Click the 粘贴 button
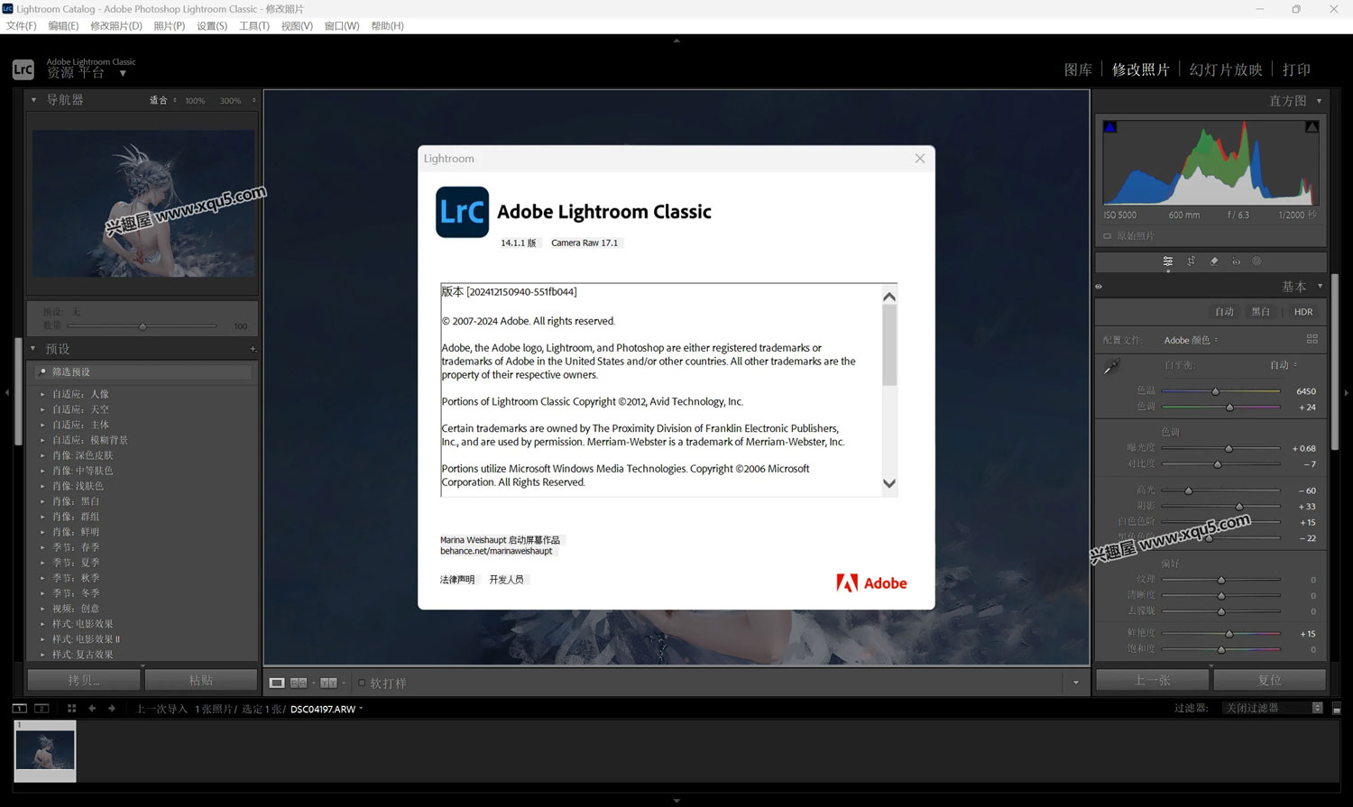Image resolution: width=1353 pixels, height=807 pixels. (201, 680)
